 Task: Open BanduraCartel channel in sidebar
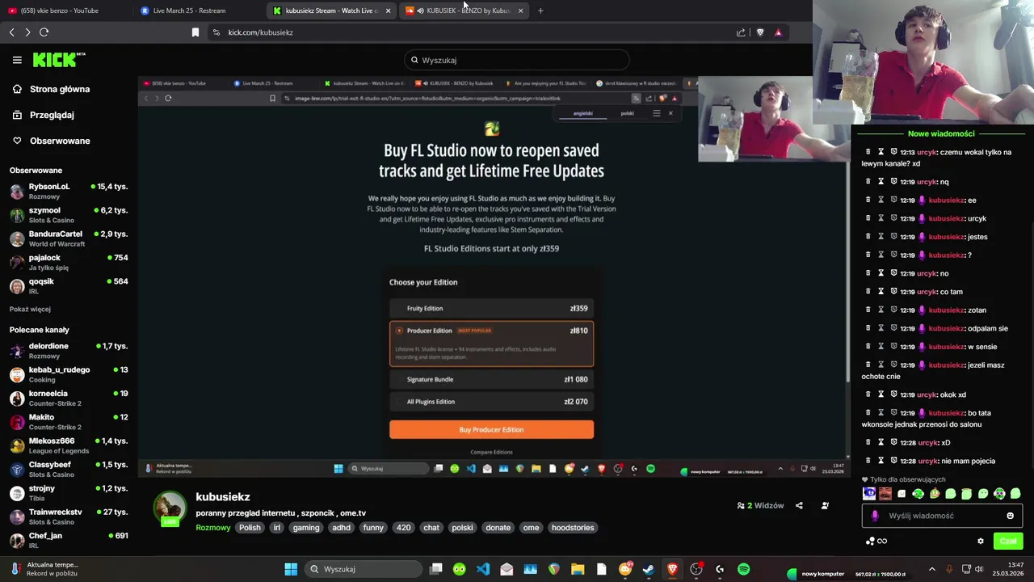tap(69, 238)
